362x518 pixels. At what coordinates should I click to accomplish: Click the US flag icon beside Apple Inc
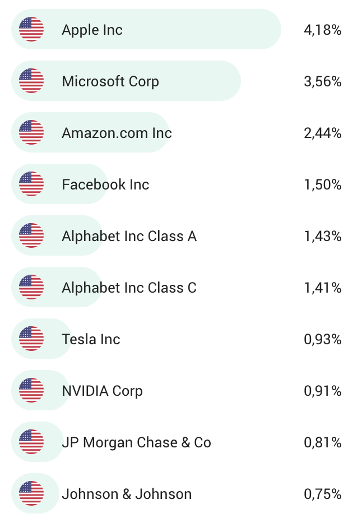[31, 29]
